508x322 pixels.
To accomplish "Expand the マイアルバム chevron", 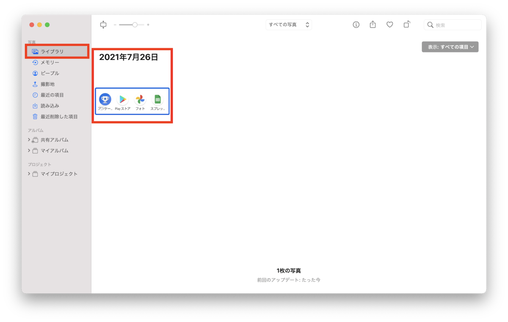I will click(x=29, y=151).
